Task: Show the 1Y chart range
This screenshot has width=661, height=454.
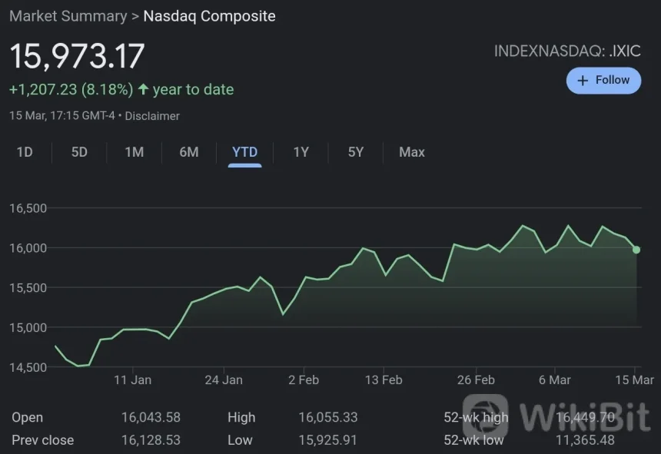Action: (301, 152)
